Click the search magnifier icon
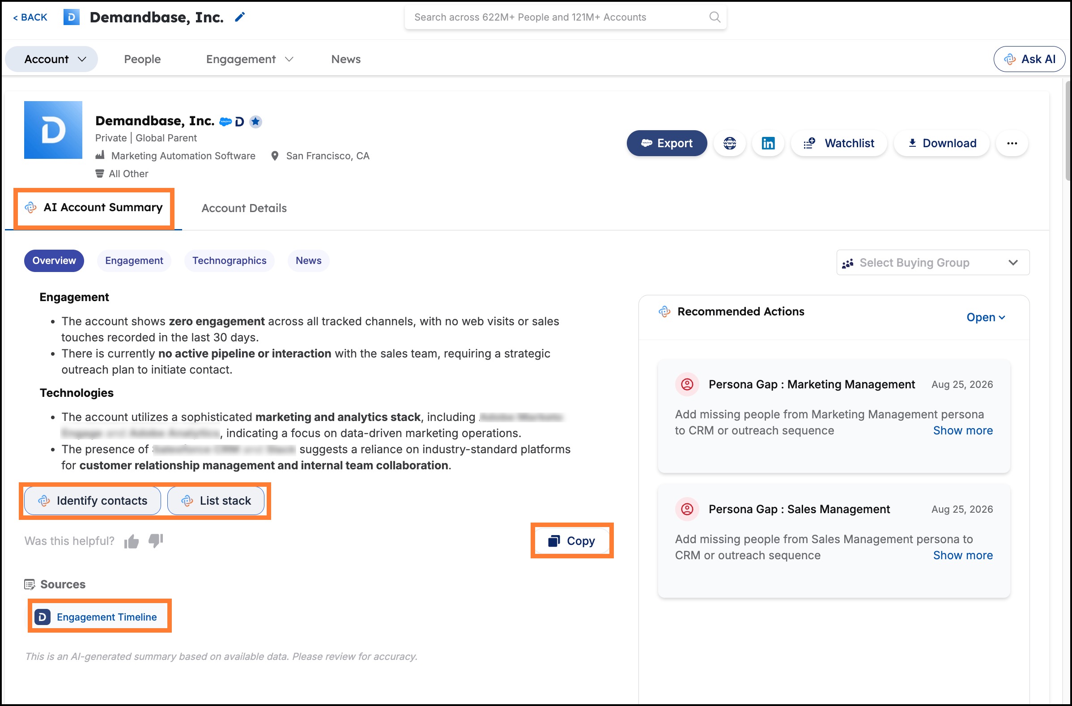The width and height of the screenshot is (1072, 706). 715,17
